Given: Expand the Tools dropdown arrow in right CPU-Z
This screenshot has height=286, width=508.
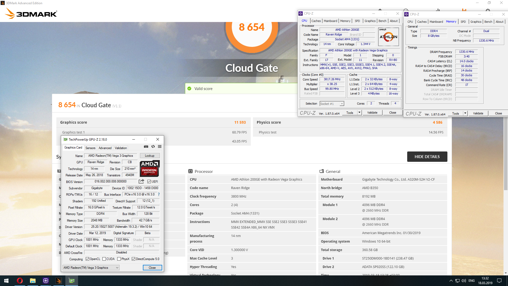Looking at the screenshot, I should [x=465, y=113].
